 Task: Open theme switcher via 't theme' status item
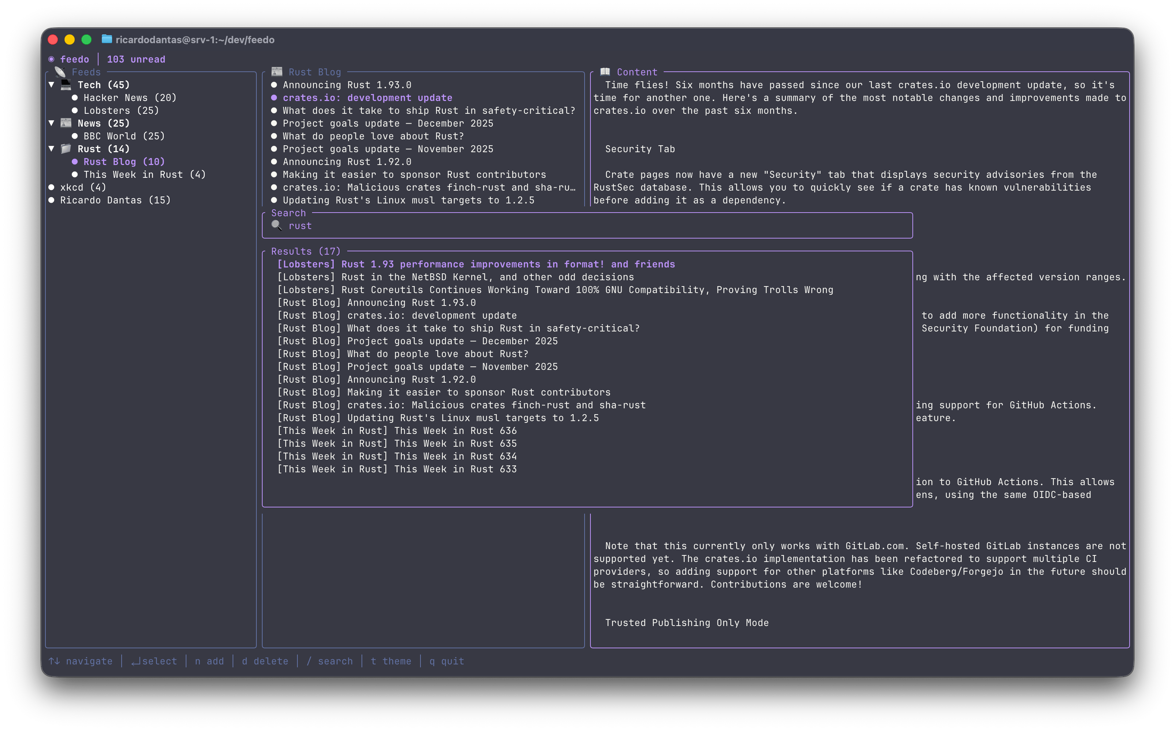391,661
